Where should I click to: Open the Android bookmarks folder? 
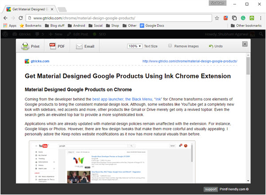pyautogui.click(x=76, y=26)
